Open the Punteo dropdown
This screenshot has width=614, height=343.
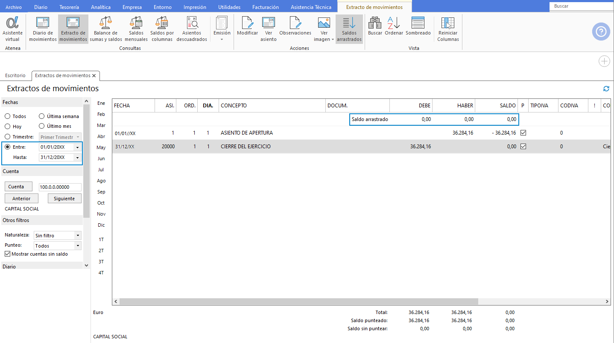78,246
